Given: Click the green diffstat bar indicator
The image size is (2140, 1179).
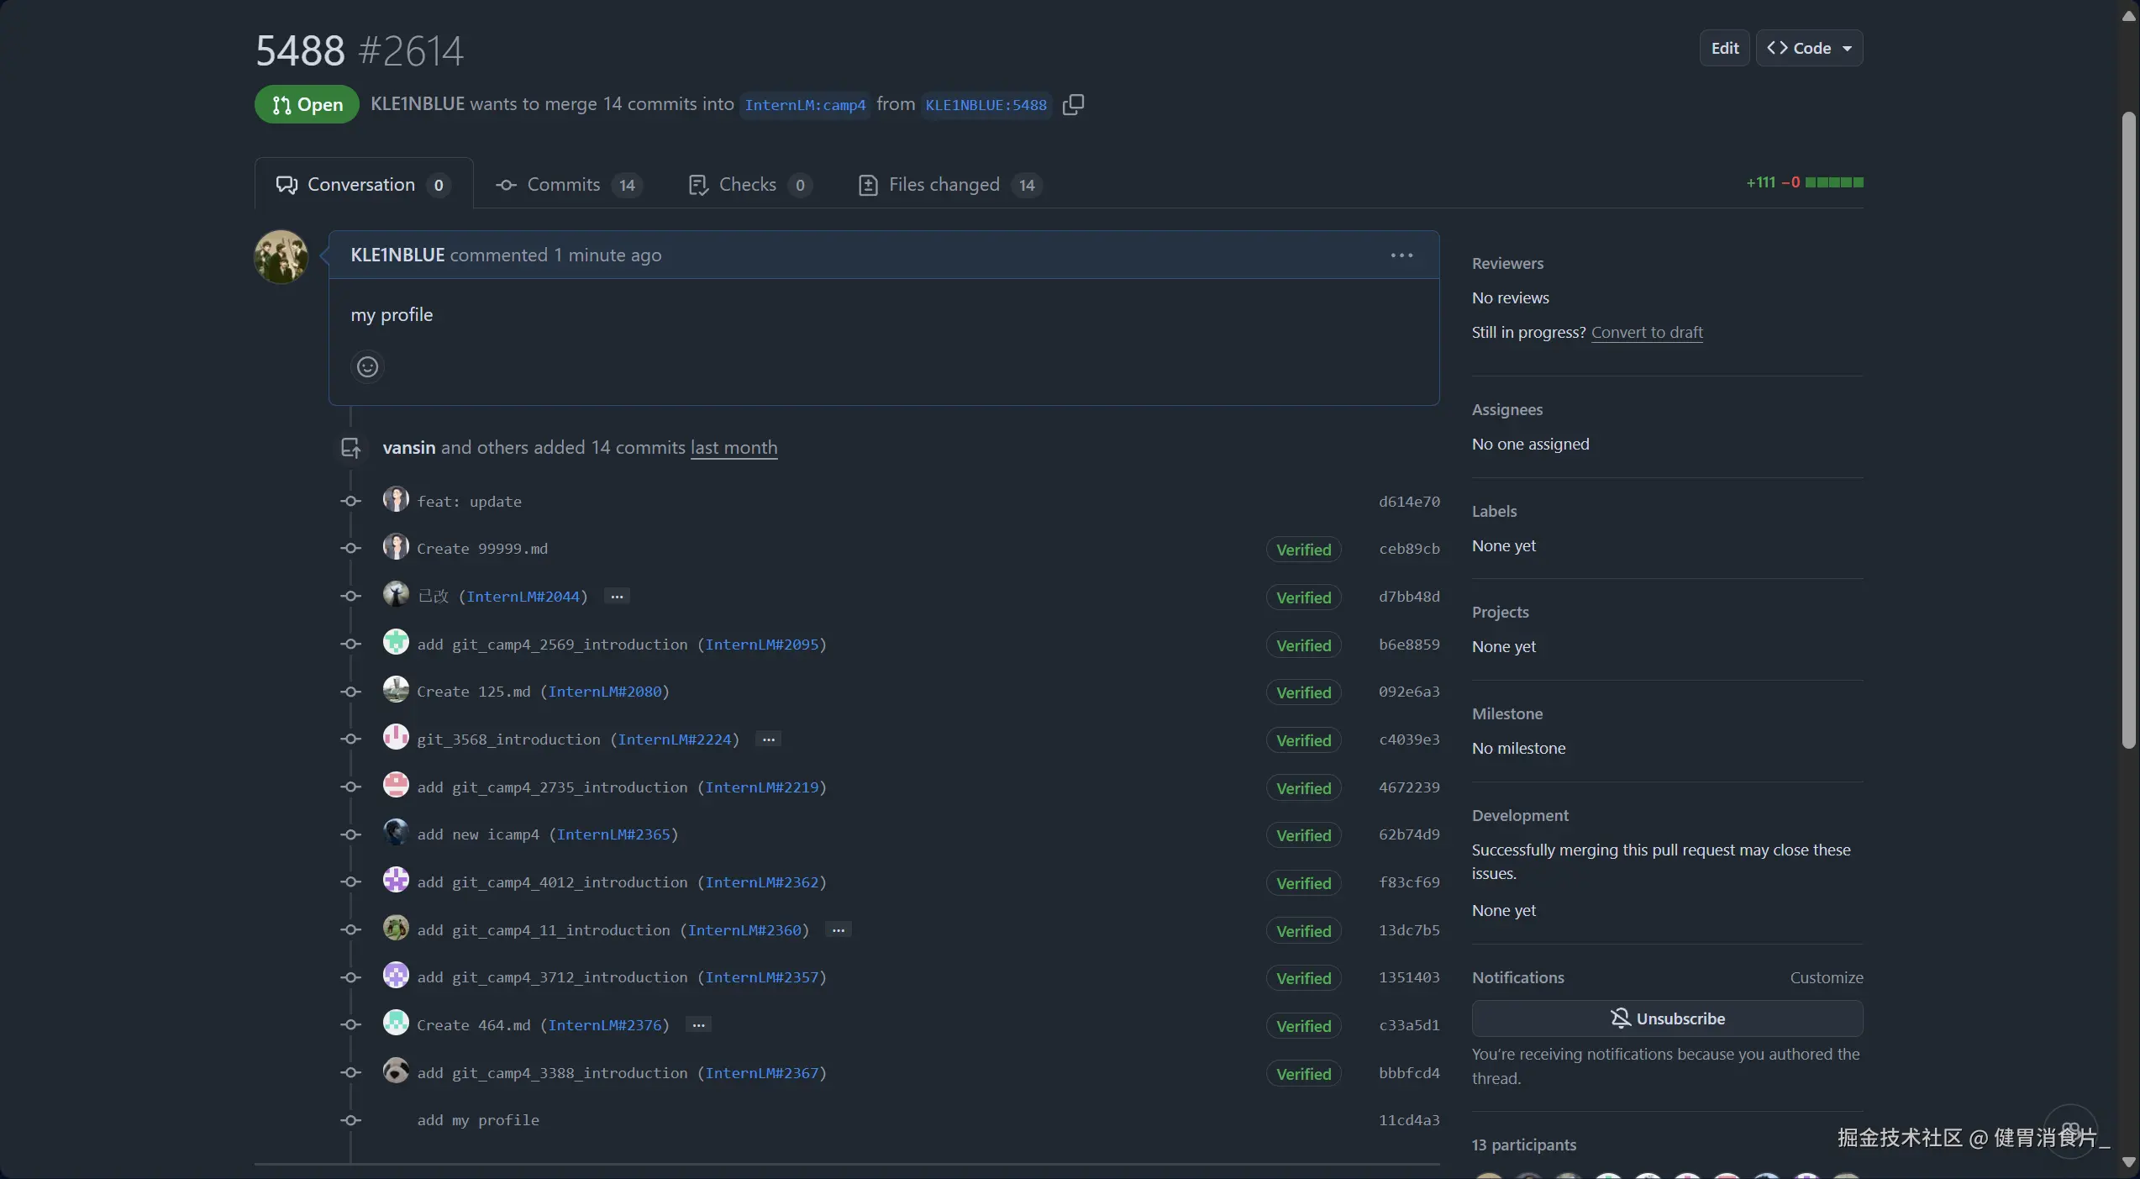Looking at the screenshot, I should point(1833,182).
